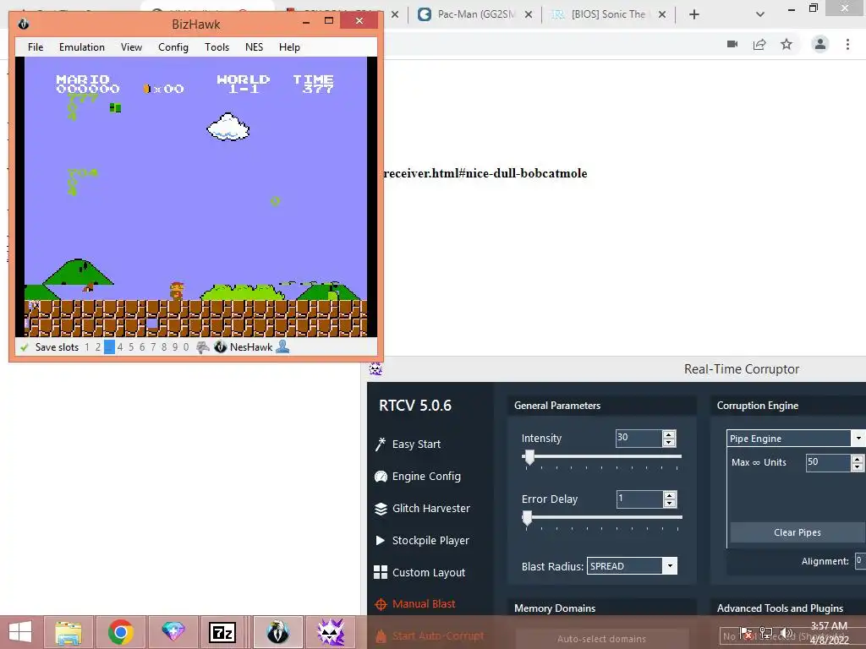Select save slot 9 in BizHawk
Screen dimensions: 866x649
[175, 347]
